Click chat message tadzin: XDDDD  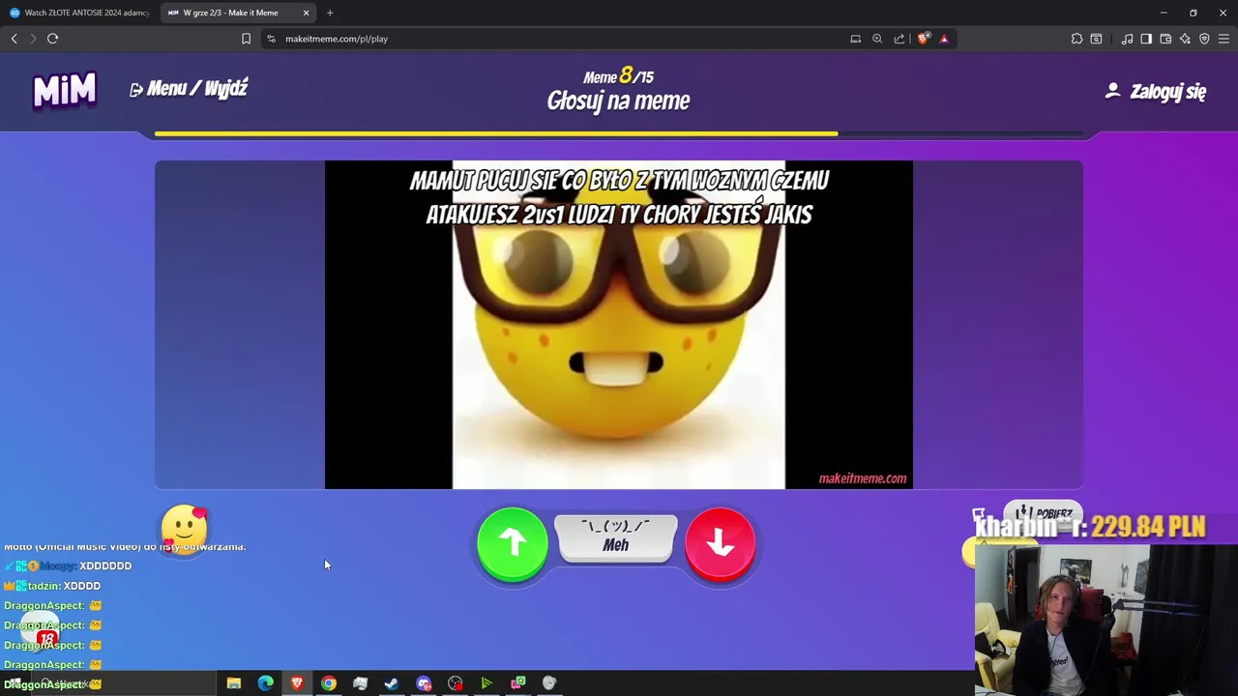pos(52,586)
